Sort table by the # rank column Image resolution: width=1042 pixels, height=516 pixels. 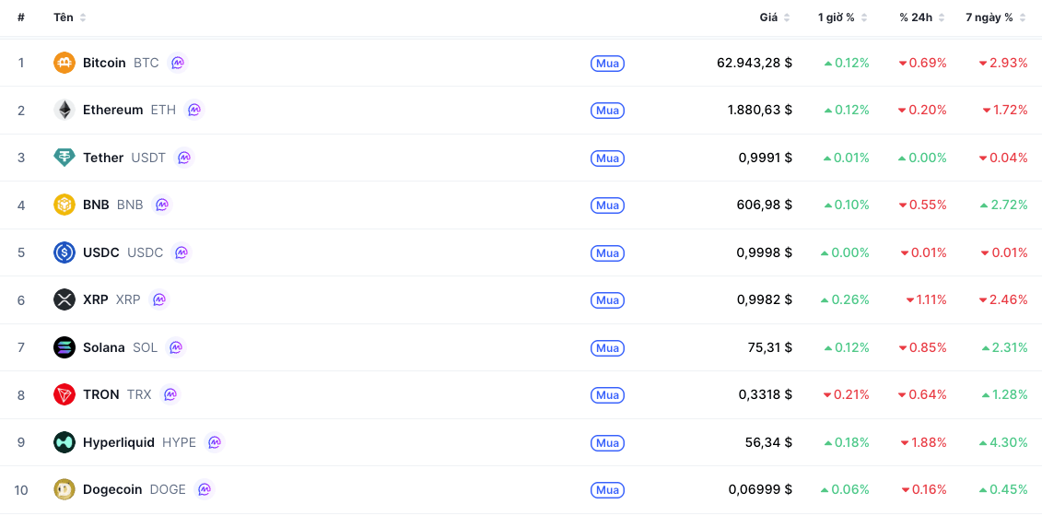[x=21, y=18]
